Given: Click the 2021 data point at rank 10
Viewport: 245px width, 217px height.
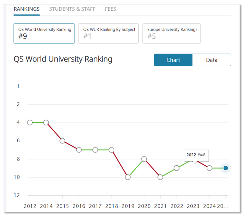Looking at the screenshot, I should pos(160,177).
